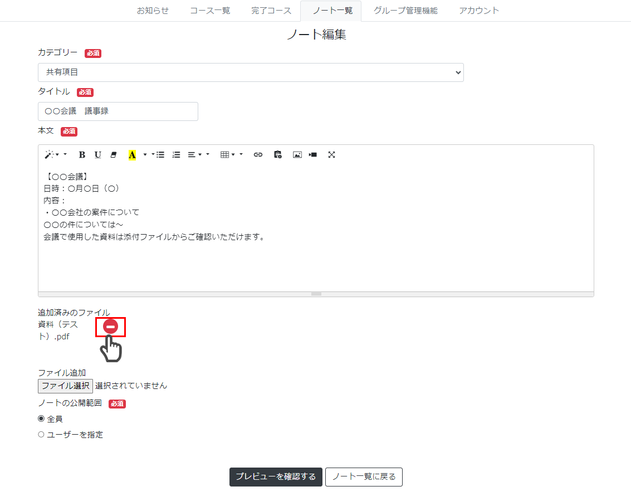The image size is (631, 501).
Task: Insert an unordered bullet list
Action: tap(160, 155)
